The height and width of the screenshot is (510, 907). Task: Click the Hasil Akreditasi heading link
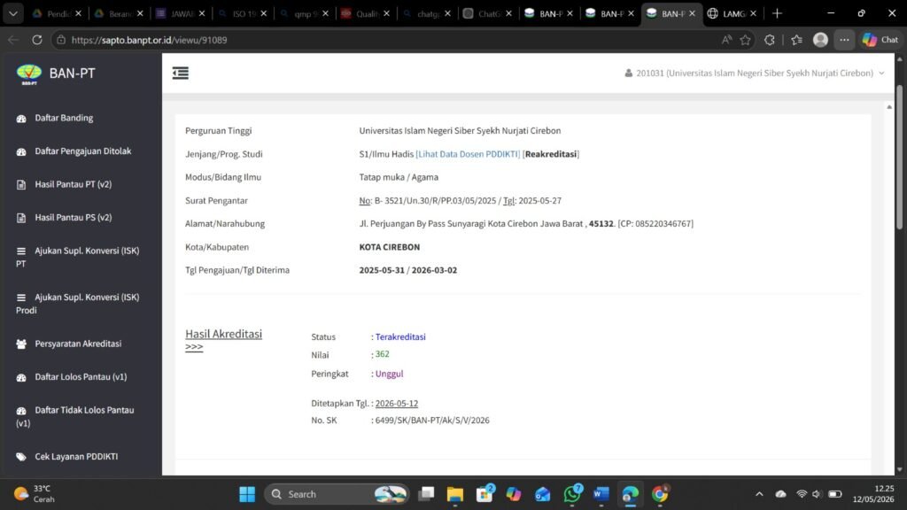click(x=223, y=334)
